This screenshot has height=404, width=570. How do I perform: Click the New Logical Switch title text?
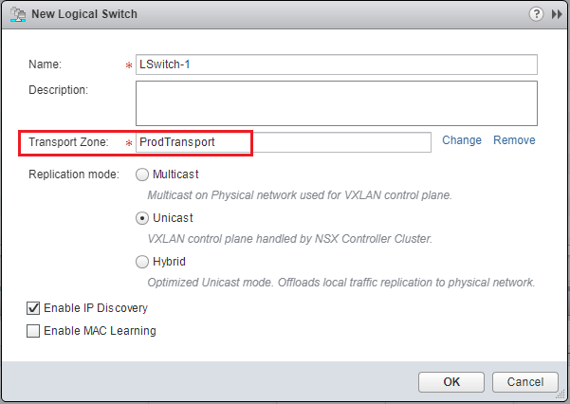tap(83, 14)
